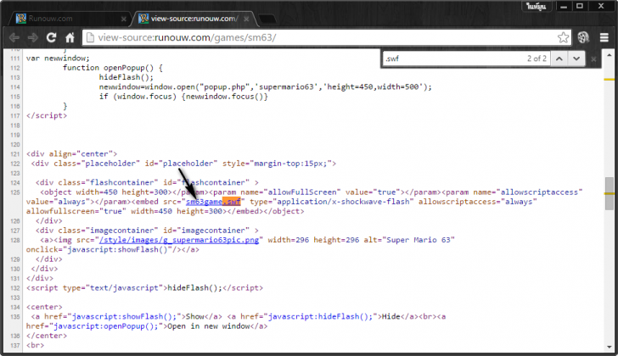Click the "<center>" tag on line 134
The height and width of the screenshot is (356, 618).
pyautogui.click(x=44, y=307)
